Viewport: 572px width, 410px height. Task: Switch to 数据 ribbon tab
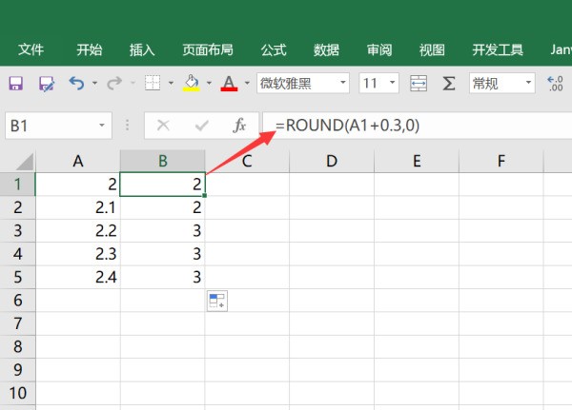tap(326, 49)
